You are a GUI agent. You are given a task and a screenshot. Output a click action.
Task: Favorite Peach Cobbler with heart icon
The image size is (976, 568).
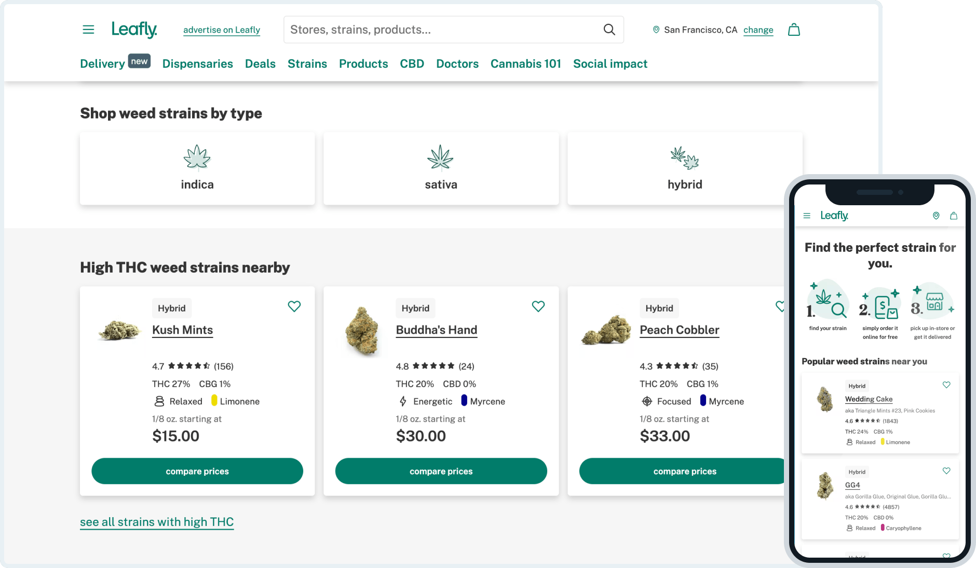[x=780, y=306]
